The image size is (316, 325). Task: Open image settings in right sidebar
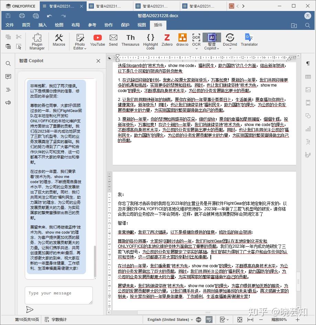308,90
